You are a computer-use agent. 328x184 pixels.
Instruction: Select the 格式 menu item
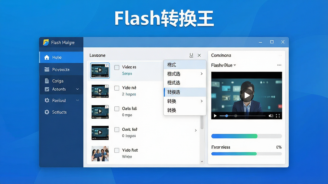185,65
